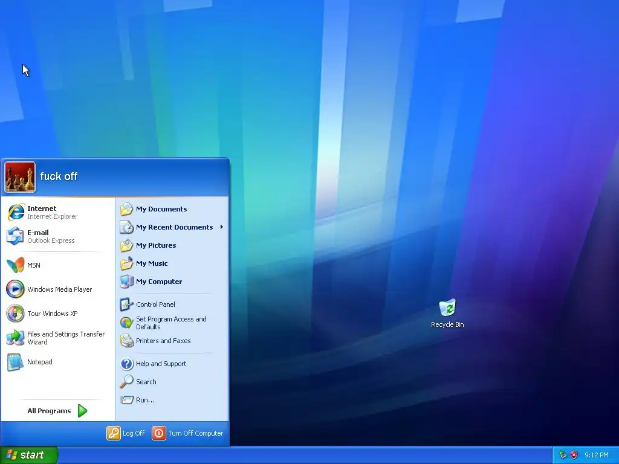Click the red security shield tray icon

click(x=574, y=455)
